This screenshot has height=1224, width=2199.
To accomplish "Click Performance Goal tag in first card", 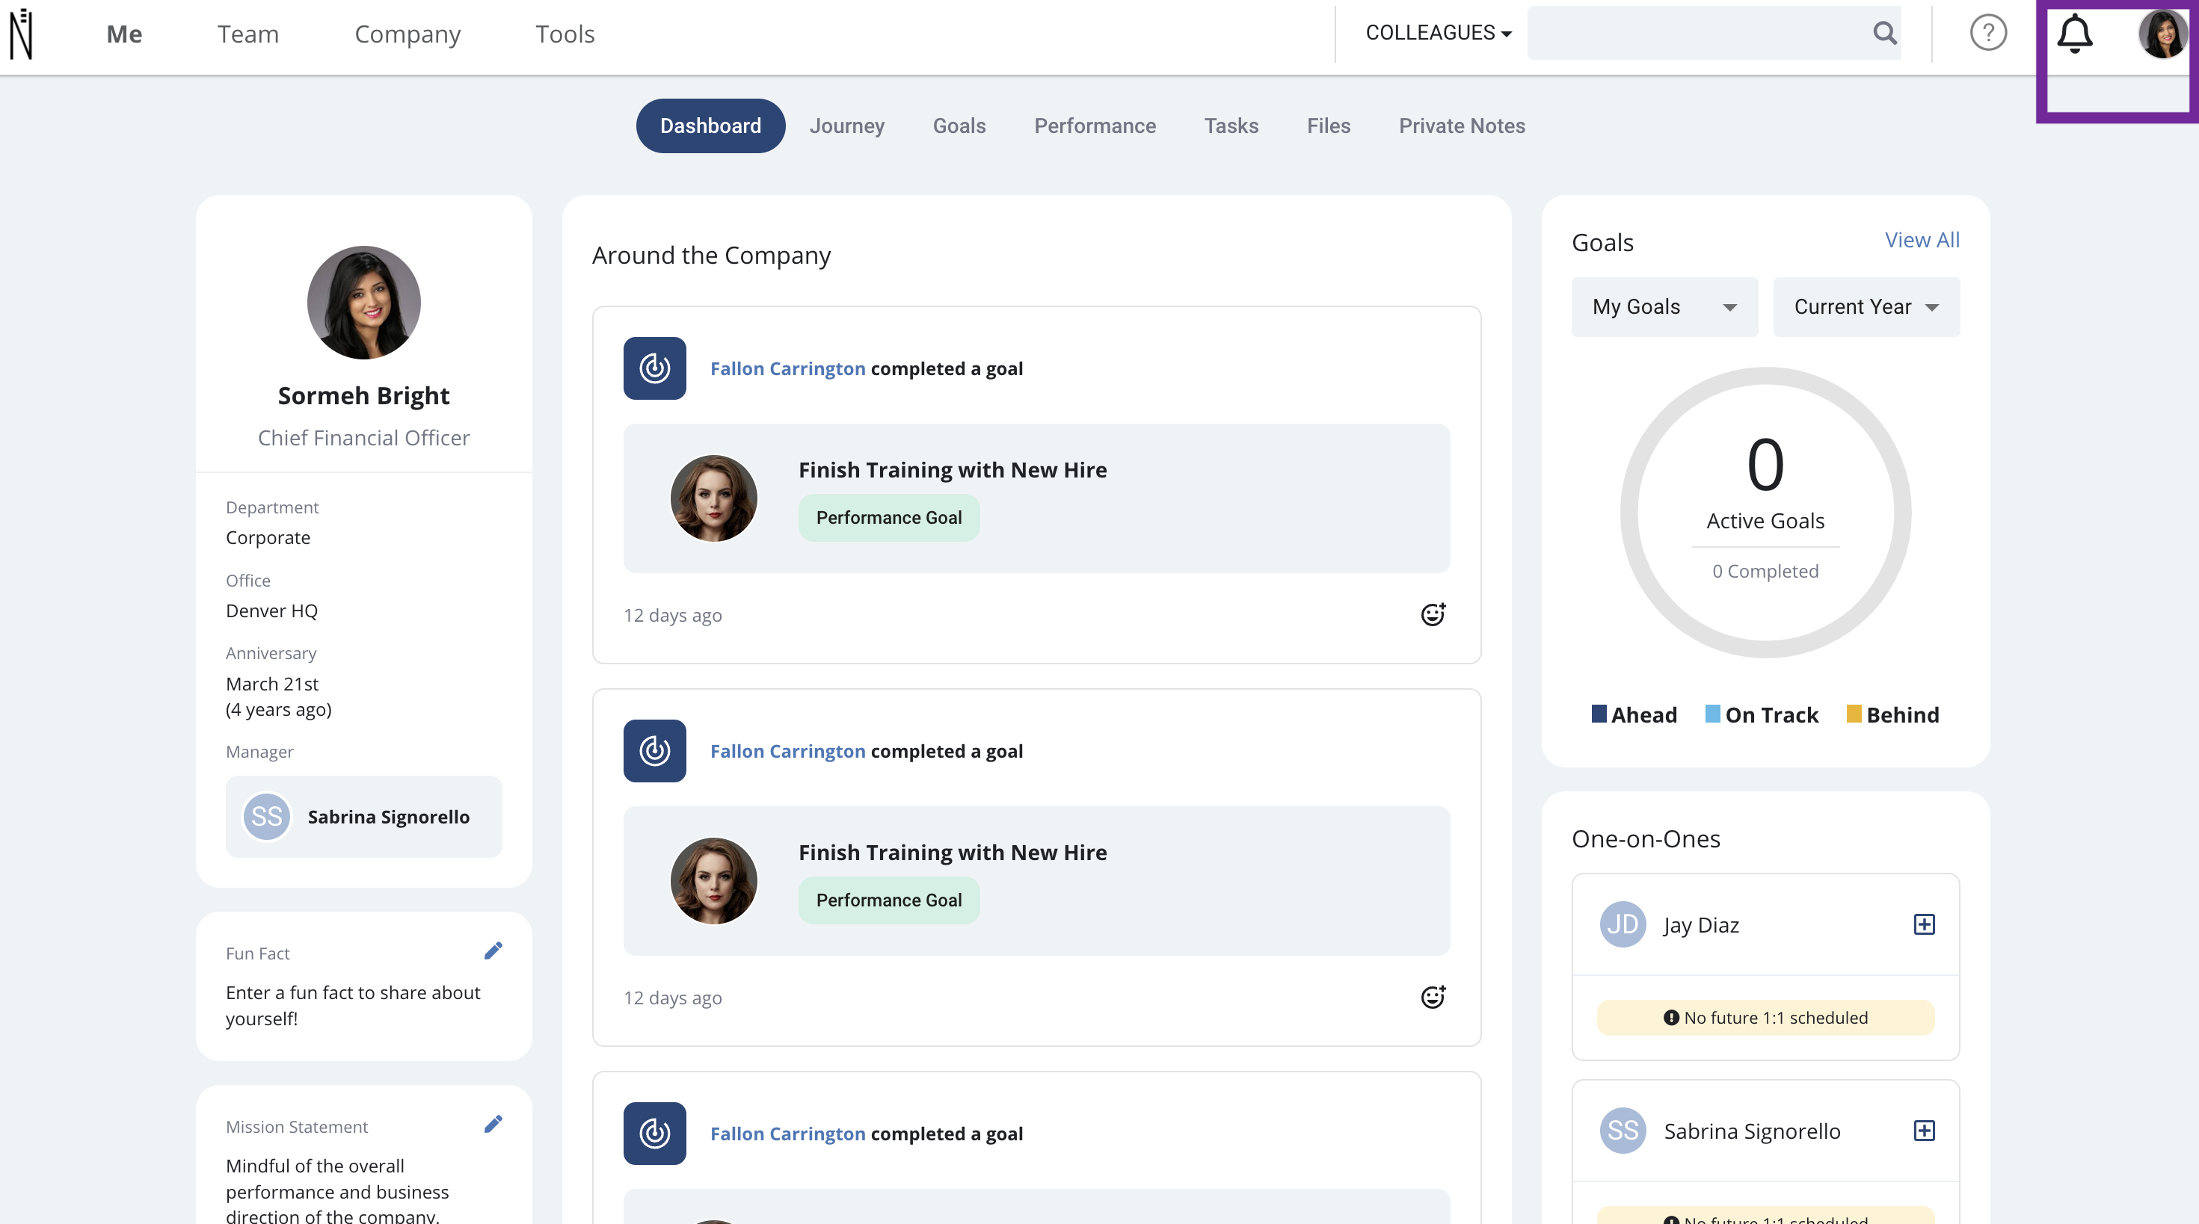I will (889, 517).
